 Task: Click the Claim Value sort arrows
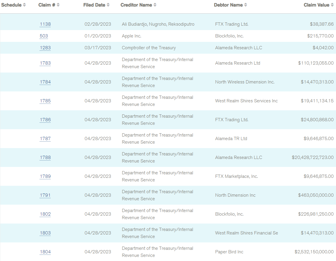[x=332, y=5]
